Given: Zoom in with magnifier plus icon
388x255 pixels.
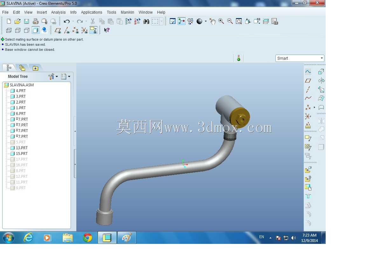Looking at the screenshot, I should point(221,21).
